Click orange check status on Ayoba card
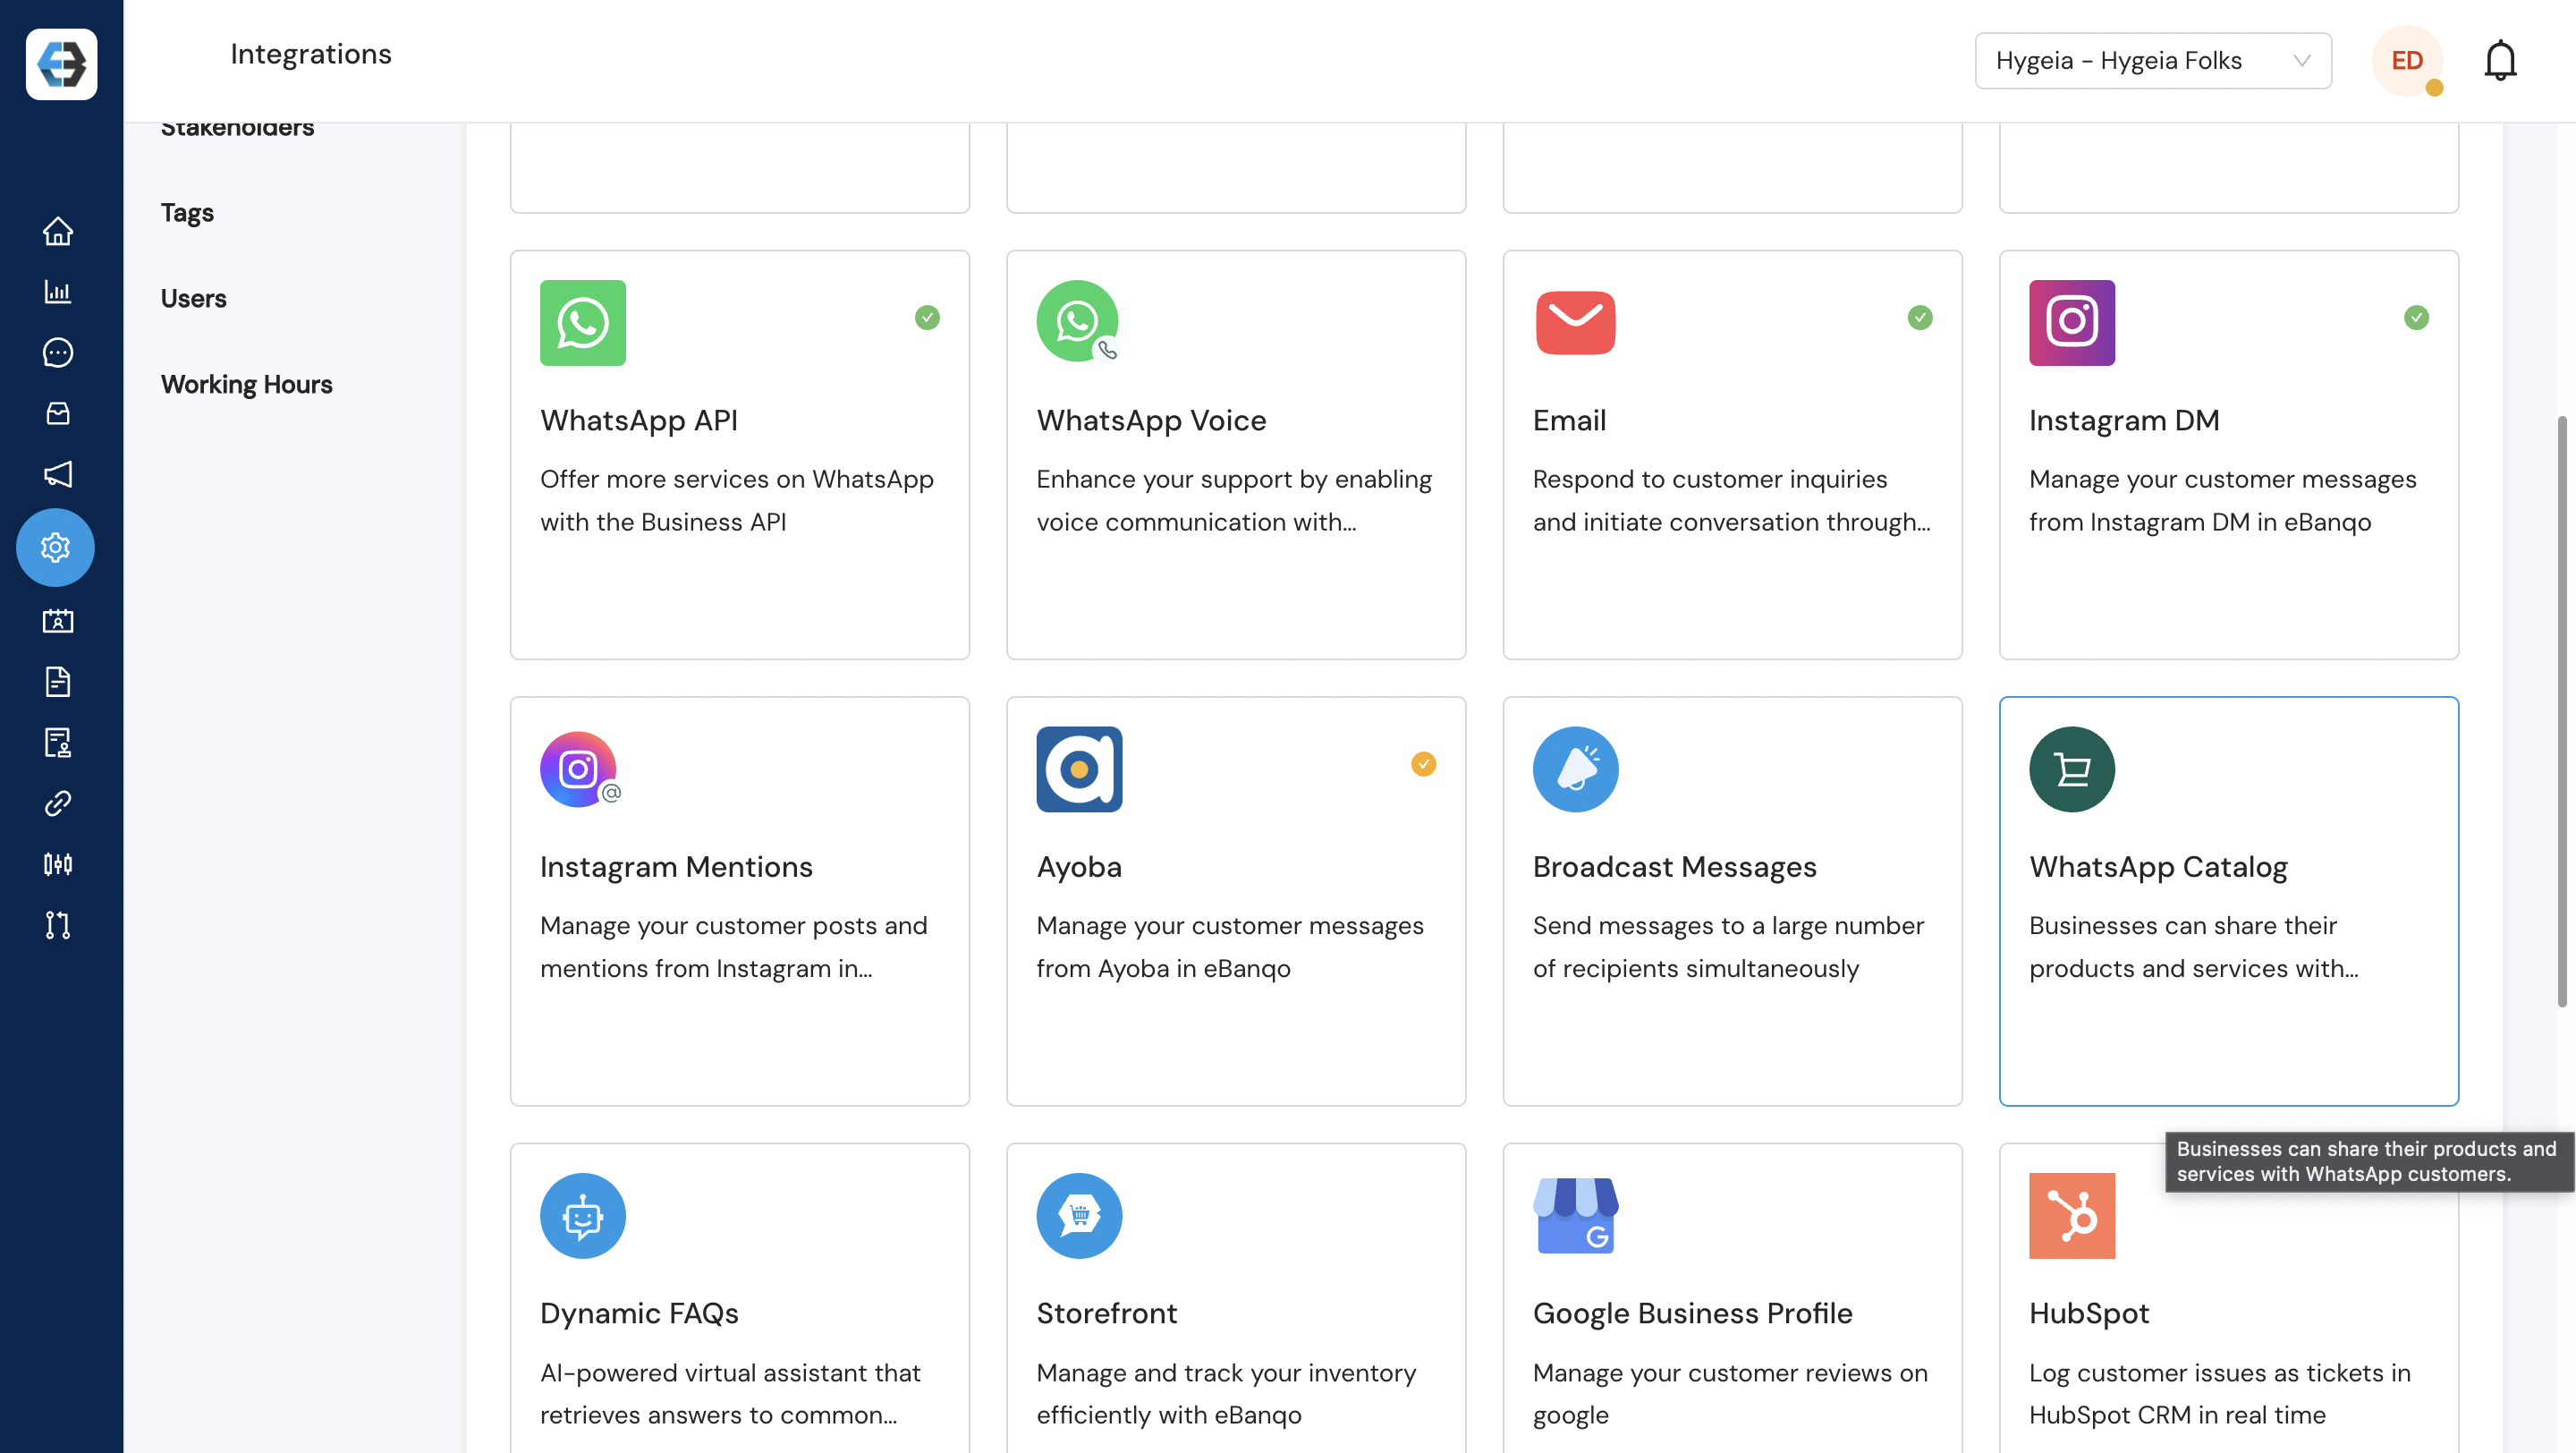Image resolution: width=2576 pixels, height=1453 pixels. [1423, 764]
